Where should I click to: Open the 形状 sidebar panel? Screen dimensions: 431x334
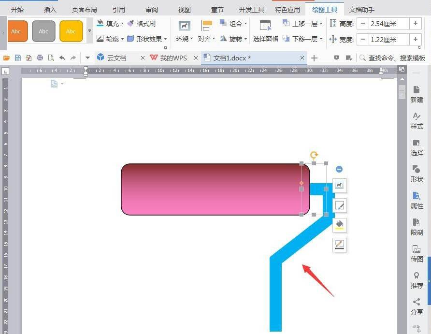(x=417, y=174)
